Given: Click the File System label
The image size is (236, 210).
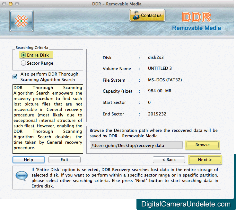Looking at the screenshot, I should click(114, 80).
